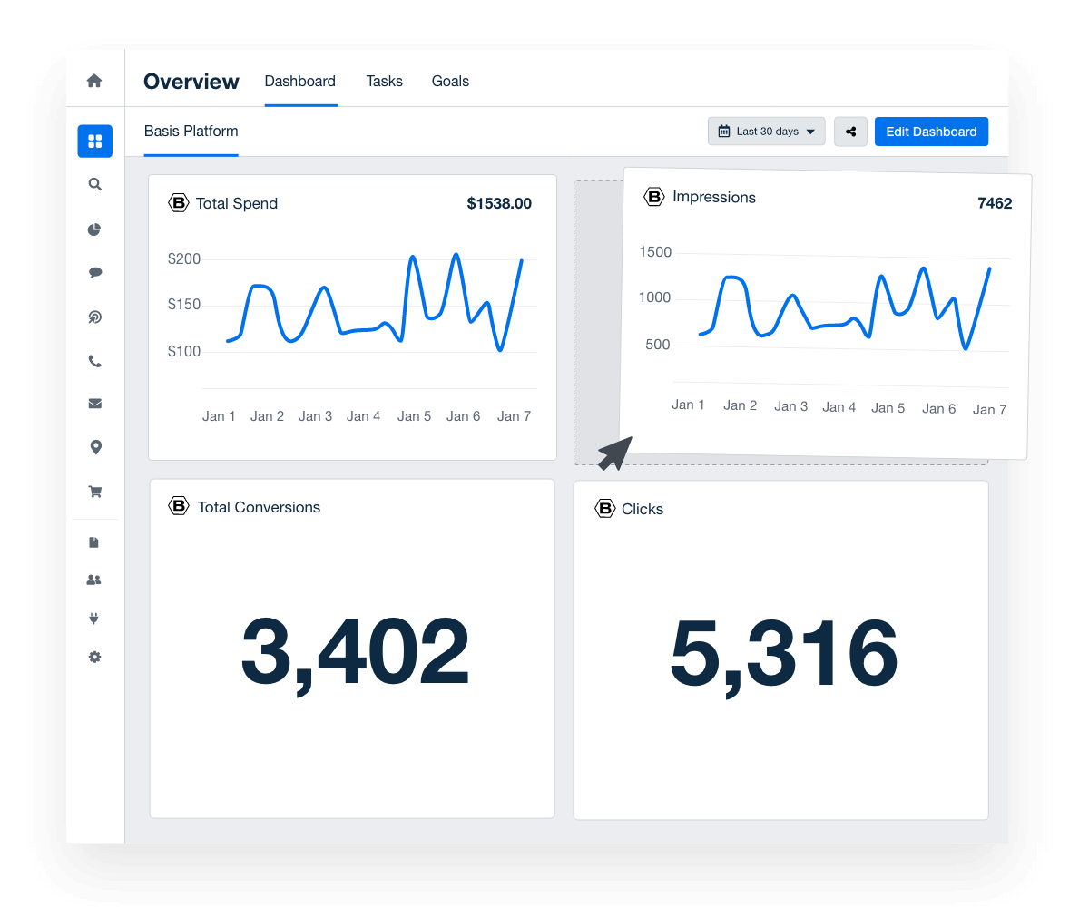Open the phone icon in the sidebar
This screenshot has height=907, width=1089.
94,360
